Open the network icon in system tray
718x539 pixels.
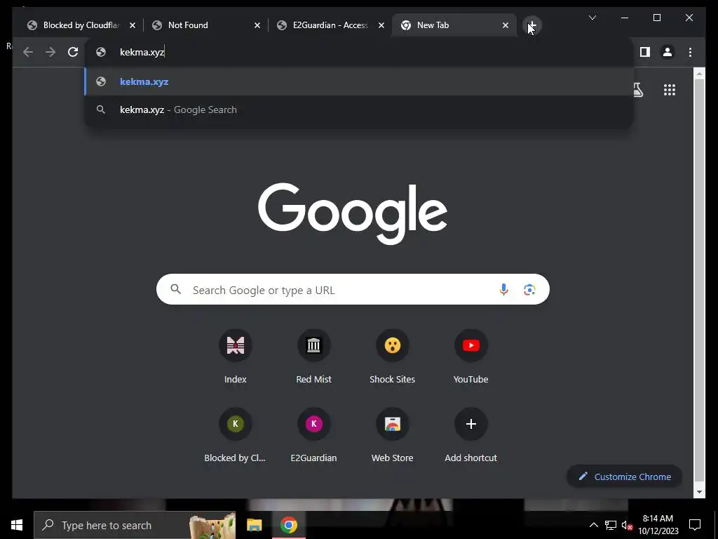(611, 525)
